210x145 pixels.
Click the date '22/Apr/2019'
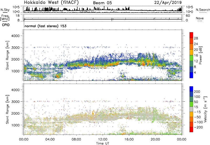tap(168, 3)
